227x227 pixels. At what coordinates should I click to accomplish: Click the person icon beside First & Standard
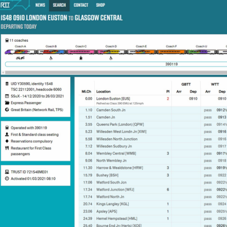tap(7, 134)
